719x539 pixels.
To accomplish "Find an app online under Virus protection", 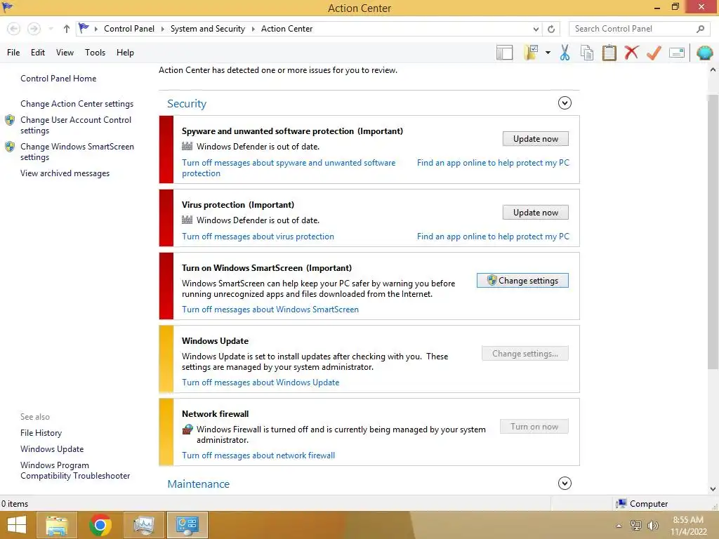I will click(x=493, y=237).
